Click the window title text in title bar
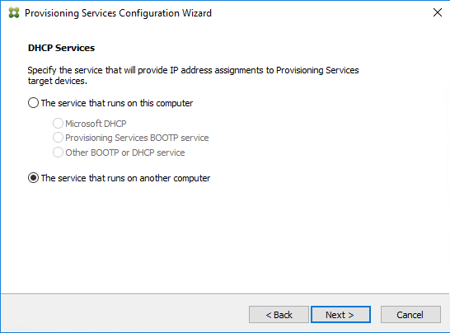450x333 pixels. click(118, 13)
